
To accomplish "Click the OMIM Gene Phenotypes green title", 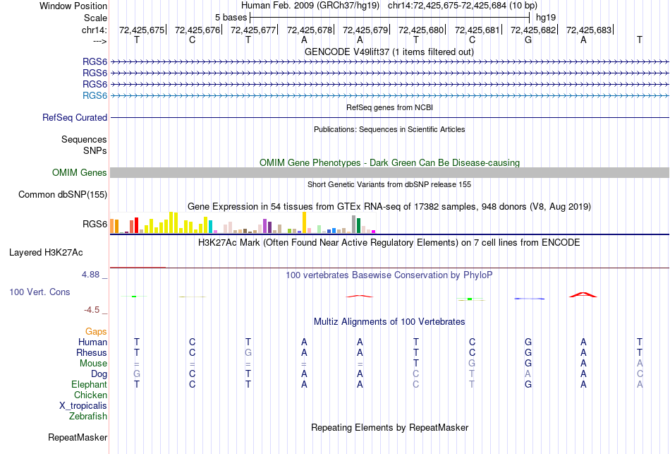I will [389, 162].
